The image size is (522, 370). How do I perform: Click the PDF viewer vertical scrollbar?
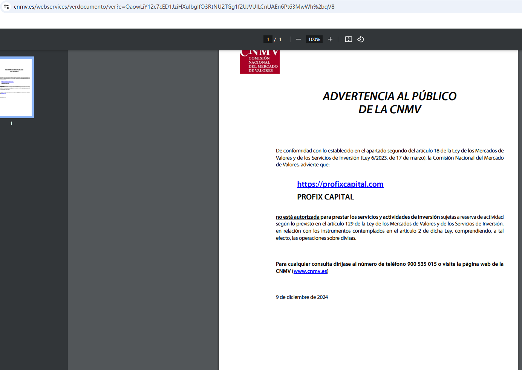click(520, 207)
